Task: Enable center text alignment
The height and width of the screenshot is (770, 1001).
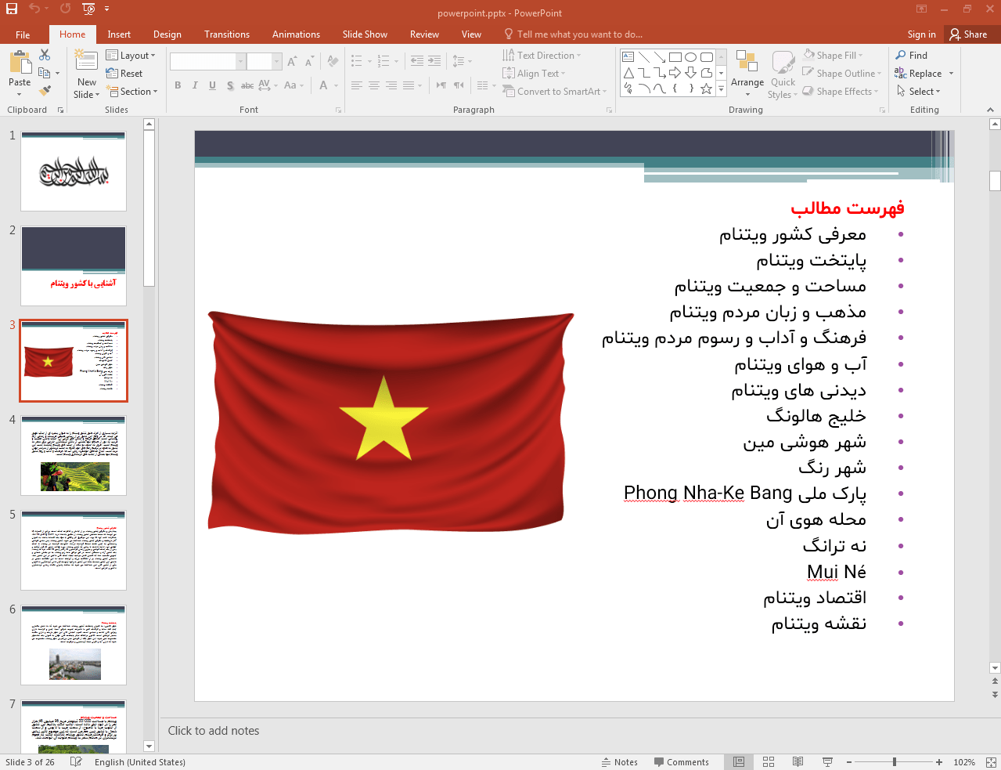Action: [373, 85]
